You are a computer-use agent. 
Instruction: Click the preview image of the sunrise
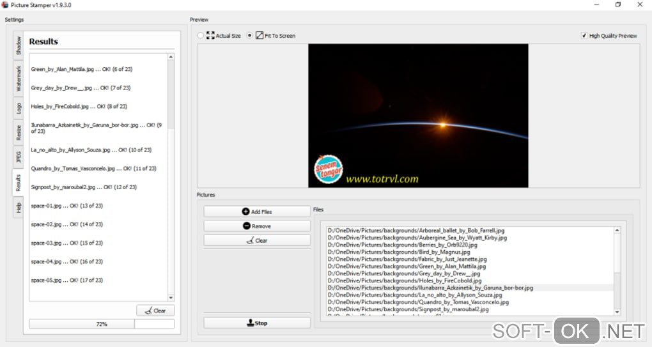(x=418, y=116)
